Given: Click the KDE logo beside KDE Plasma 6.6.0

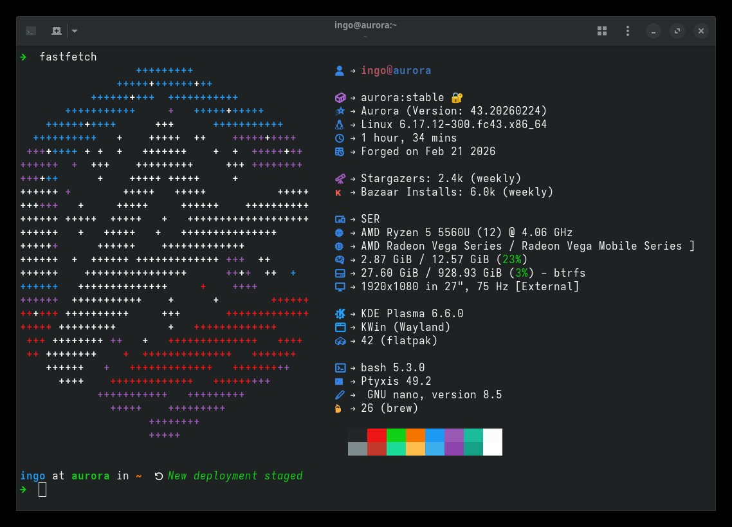Looking at the screenshot, I should click(x=340, y=314).
